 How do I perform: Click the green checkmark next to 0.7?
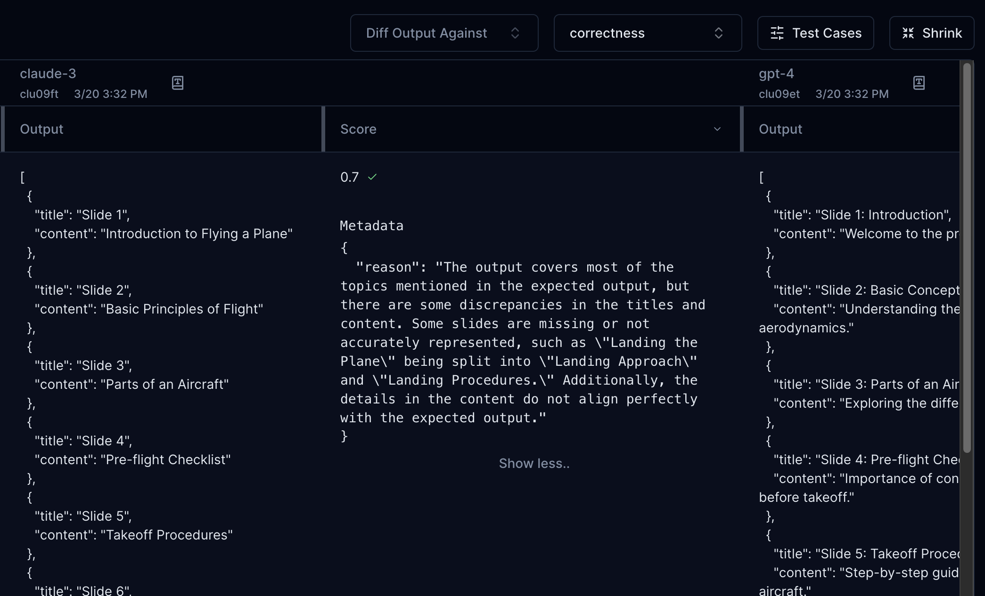pos(372,177)
